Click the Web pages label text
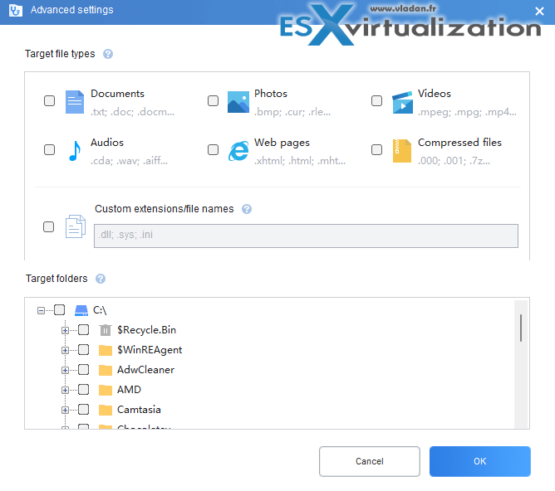The height and width of the screenshot is (491, 555). coord(282,143)
